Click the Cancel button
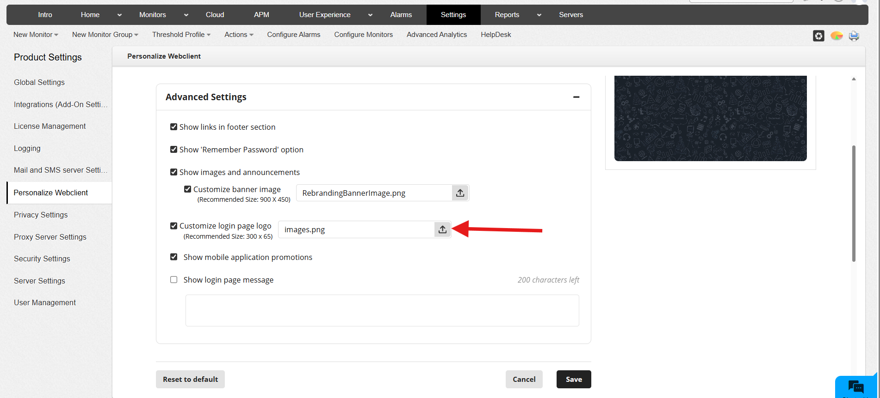880x398 pixels. [x=524, y=379]
